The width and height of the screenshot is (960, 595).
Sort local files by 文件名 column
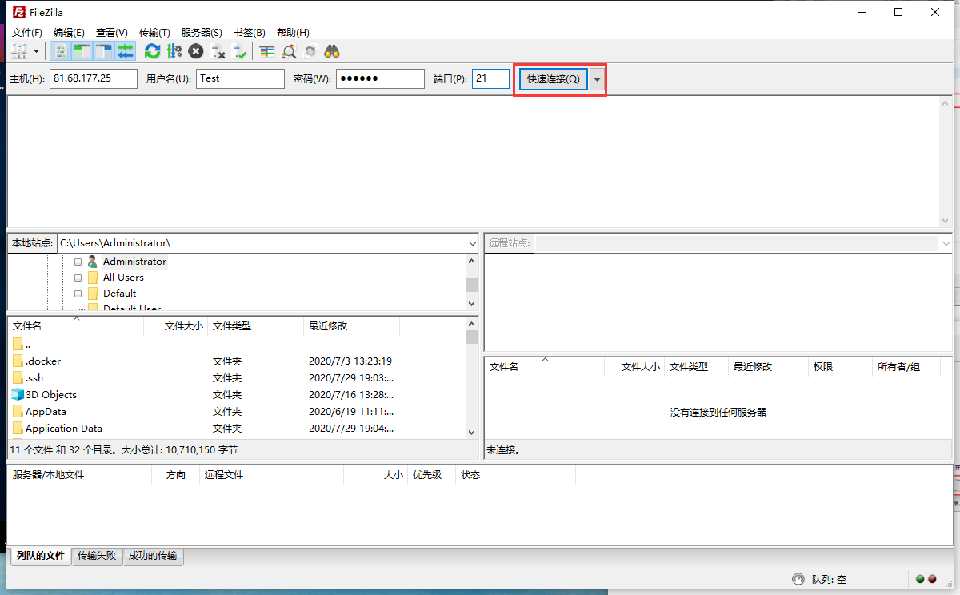click(76, 326)
